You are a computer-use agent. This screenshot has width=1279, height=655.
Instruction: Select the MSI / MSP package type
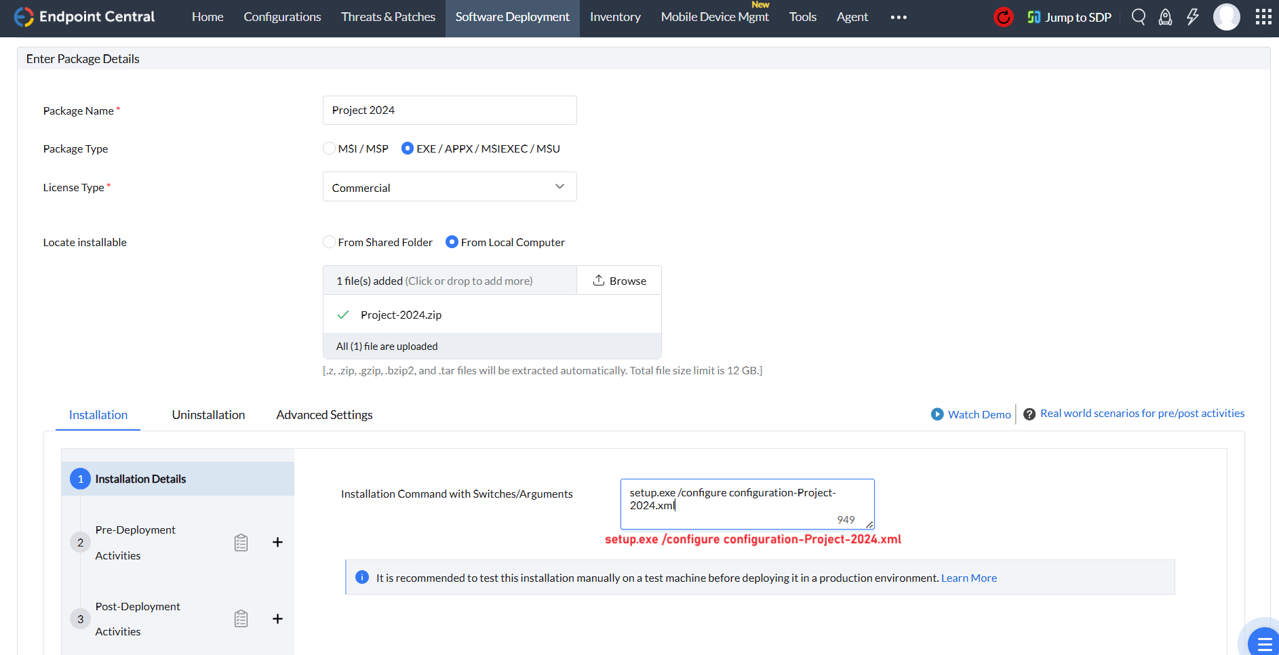coord(330,148)
